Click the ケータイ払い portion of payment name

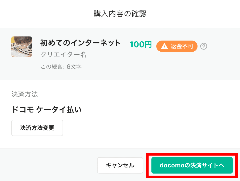59,110
